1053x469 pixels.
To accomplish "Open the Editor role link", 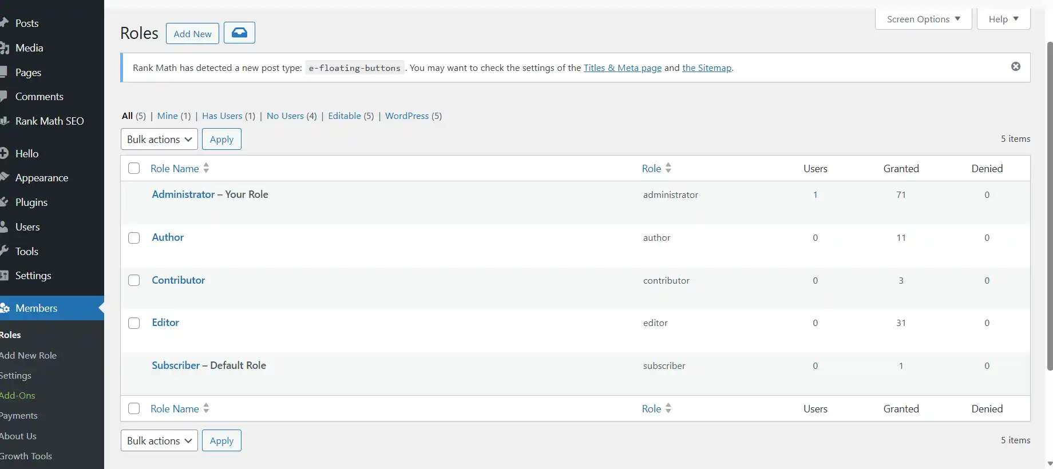I will [165, 322].
